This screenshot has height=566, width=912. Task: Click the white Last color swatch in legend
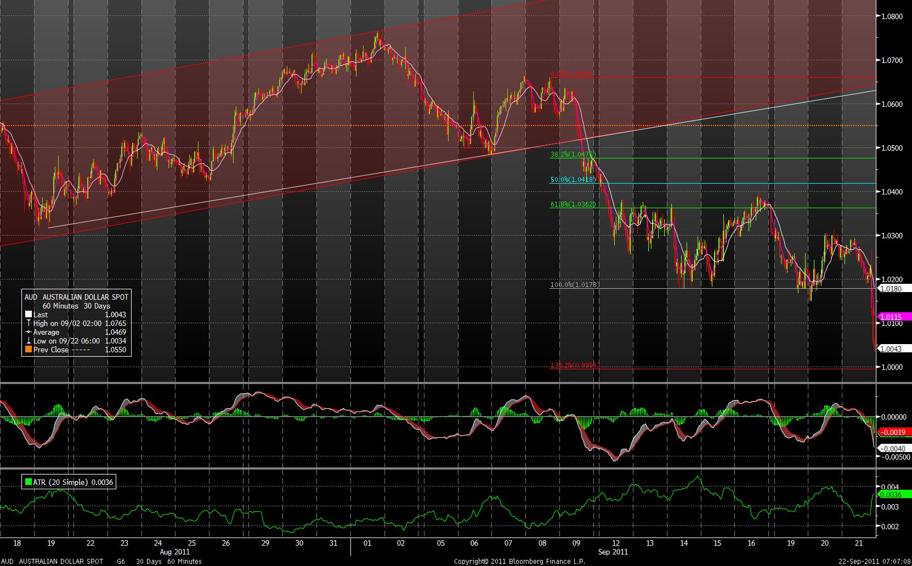tap(29, 315)
